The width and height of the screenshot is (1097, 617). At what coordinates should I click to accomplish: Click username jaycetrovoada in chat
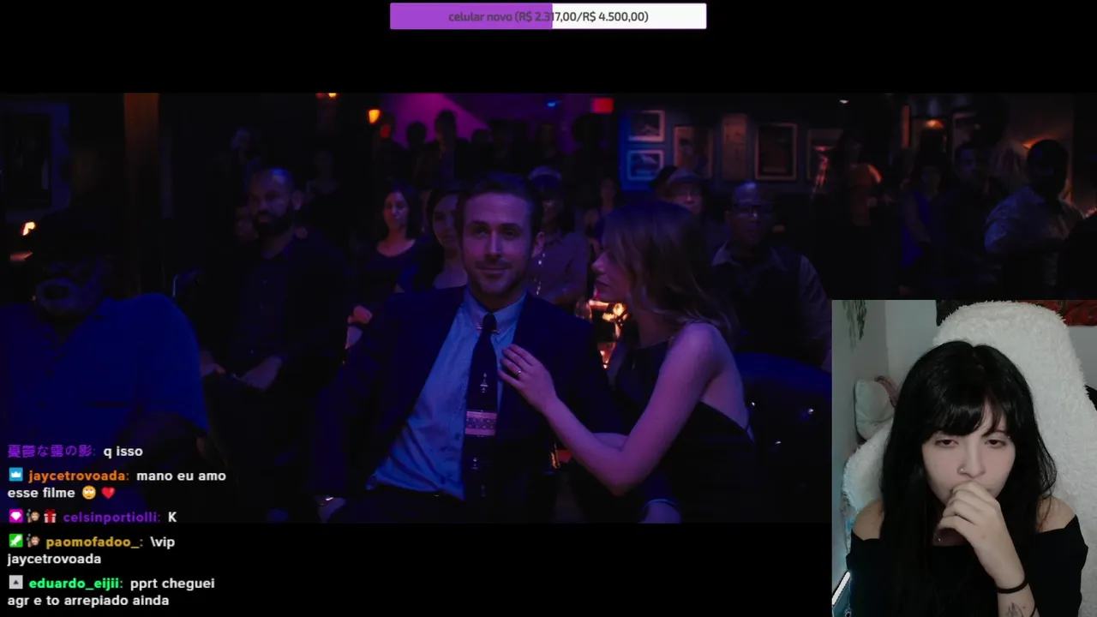point(79,476)
